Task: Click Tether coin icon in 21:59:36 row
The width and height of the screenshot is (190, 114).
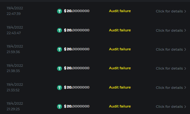Action: pos(59,49)
